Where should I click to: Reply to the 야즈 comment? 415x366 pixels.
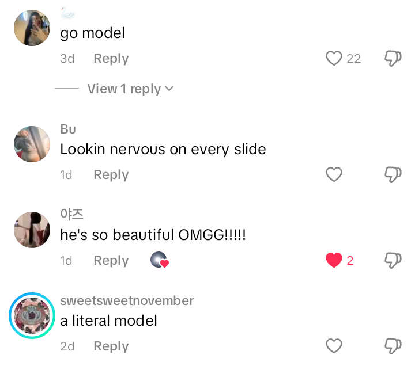point(111,261)
